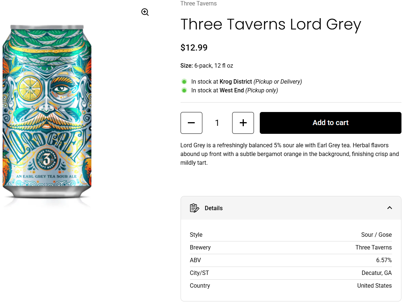Click the zoom magnifier icon on product image
The image size is (404, 304).
point(145,12)
